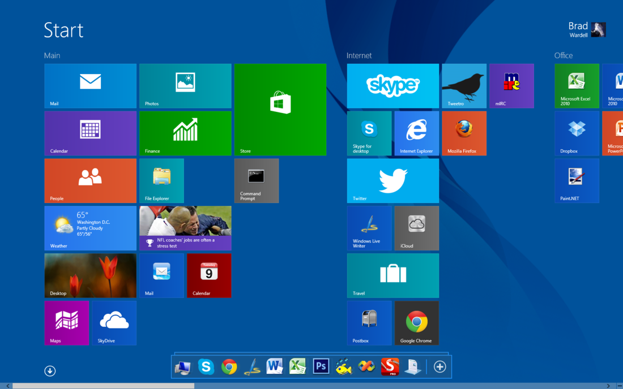This screenshot has width=623, height=389.
Task: Open the Internet Explorer tile
Action: (417, 133)
